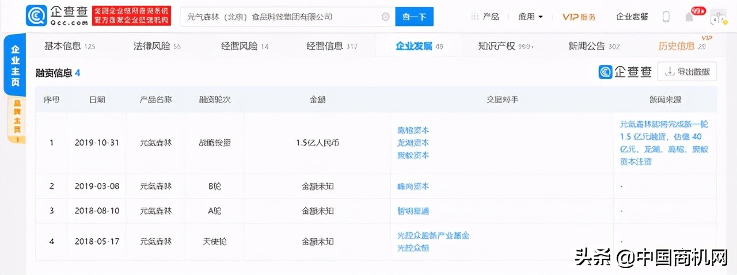Click the company name search field
The width and height of the screenshot is (737, 275).
pos(287,17)
